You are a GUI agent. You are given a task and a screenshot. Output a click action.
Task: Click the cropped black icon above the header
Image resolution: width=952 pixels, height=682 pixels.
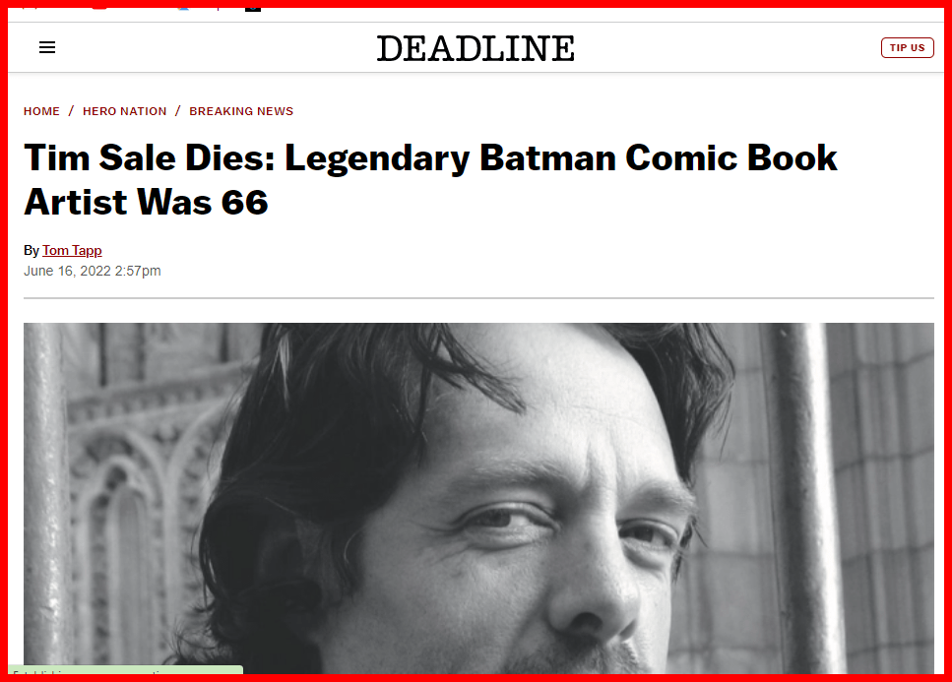[x=253, y=6]
